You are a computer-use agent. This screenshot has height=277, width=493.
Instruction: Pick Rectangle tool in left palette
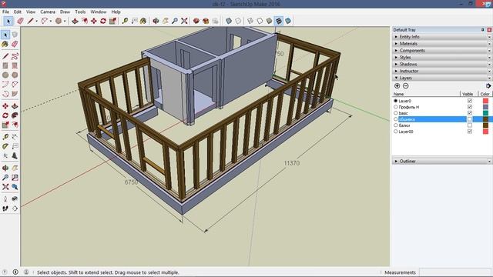(5, 66)
